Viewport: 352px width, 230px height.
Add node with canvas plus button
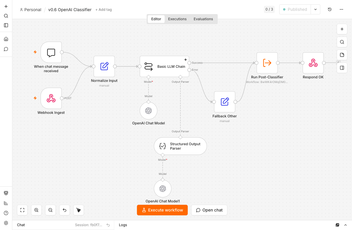pyautogui.click(x=342, y=29)
